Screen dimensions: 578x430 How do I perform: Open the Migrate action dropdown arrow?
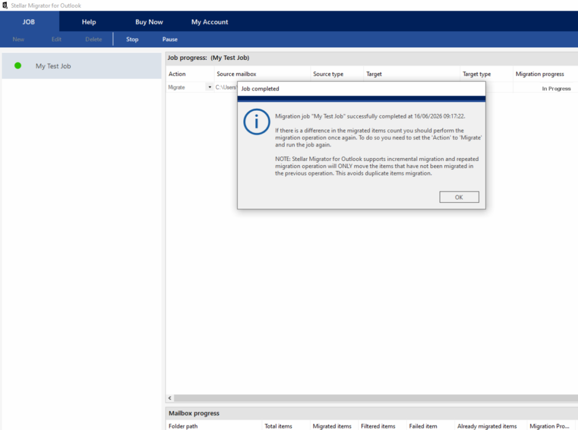(x=210, y=87)
